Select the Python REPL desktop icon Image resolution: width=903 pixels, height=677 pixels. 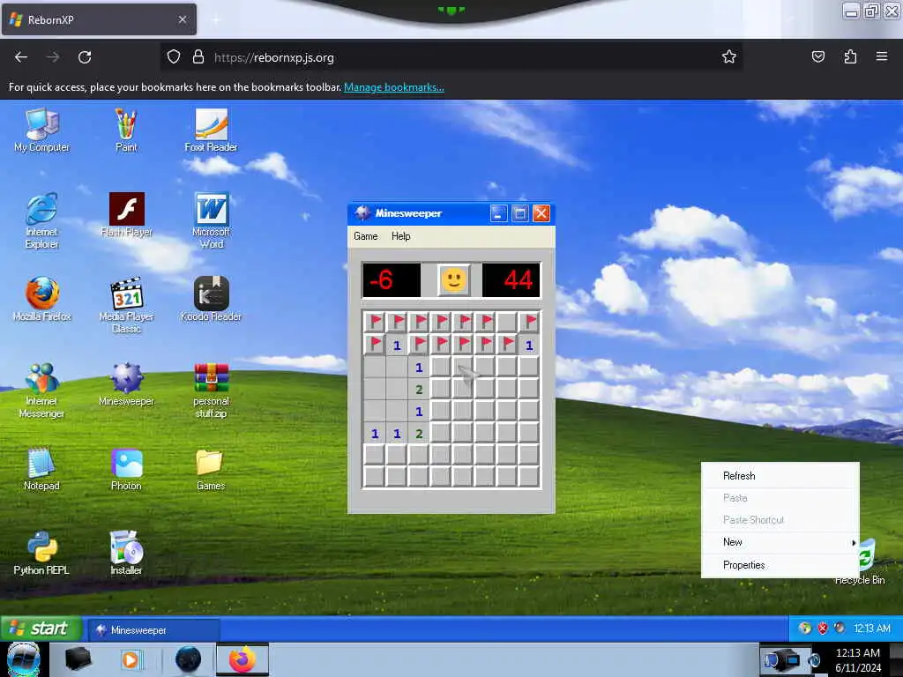(x=41, y=554)
